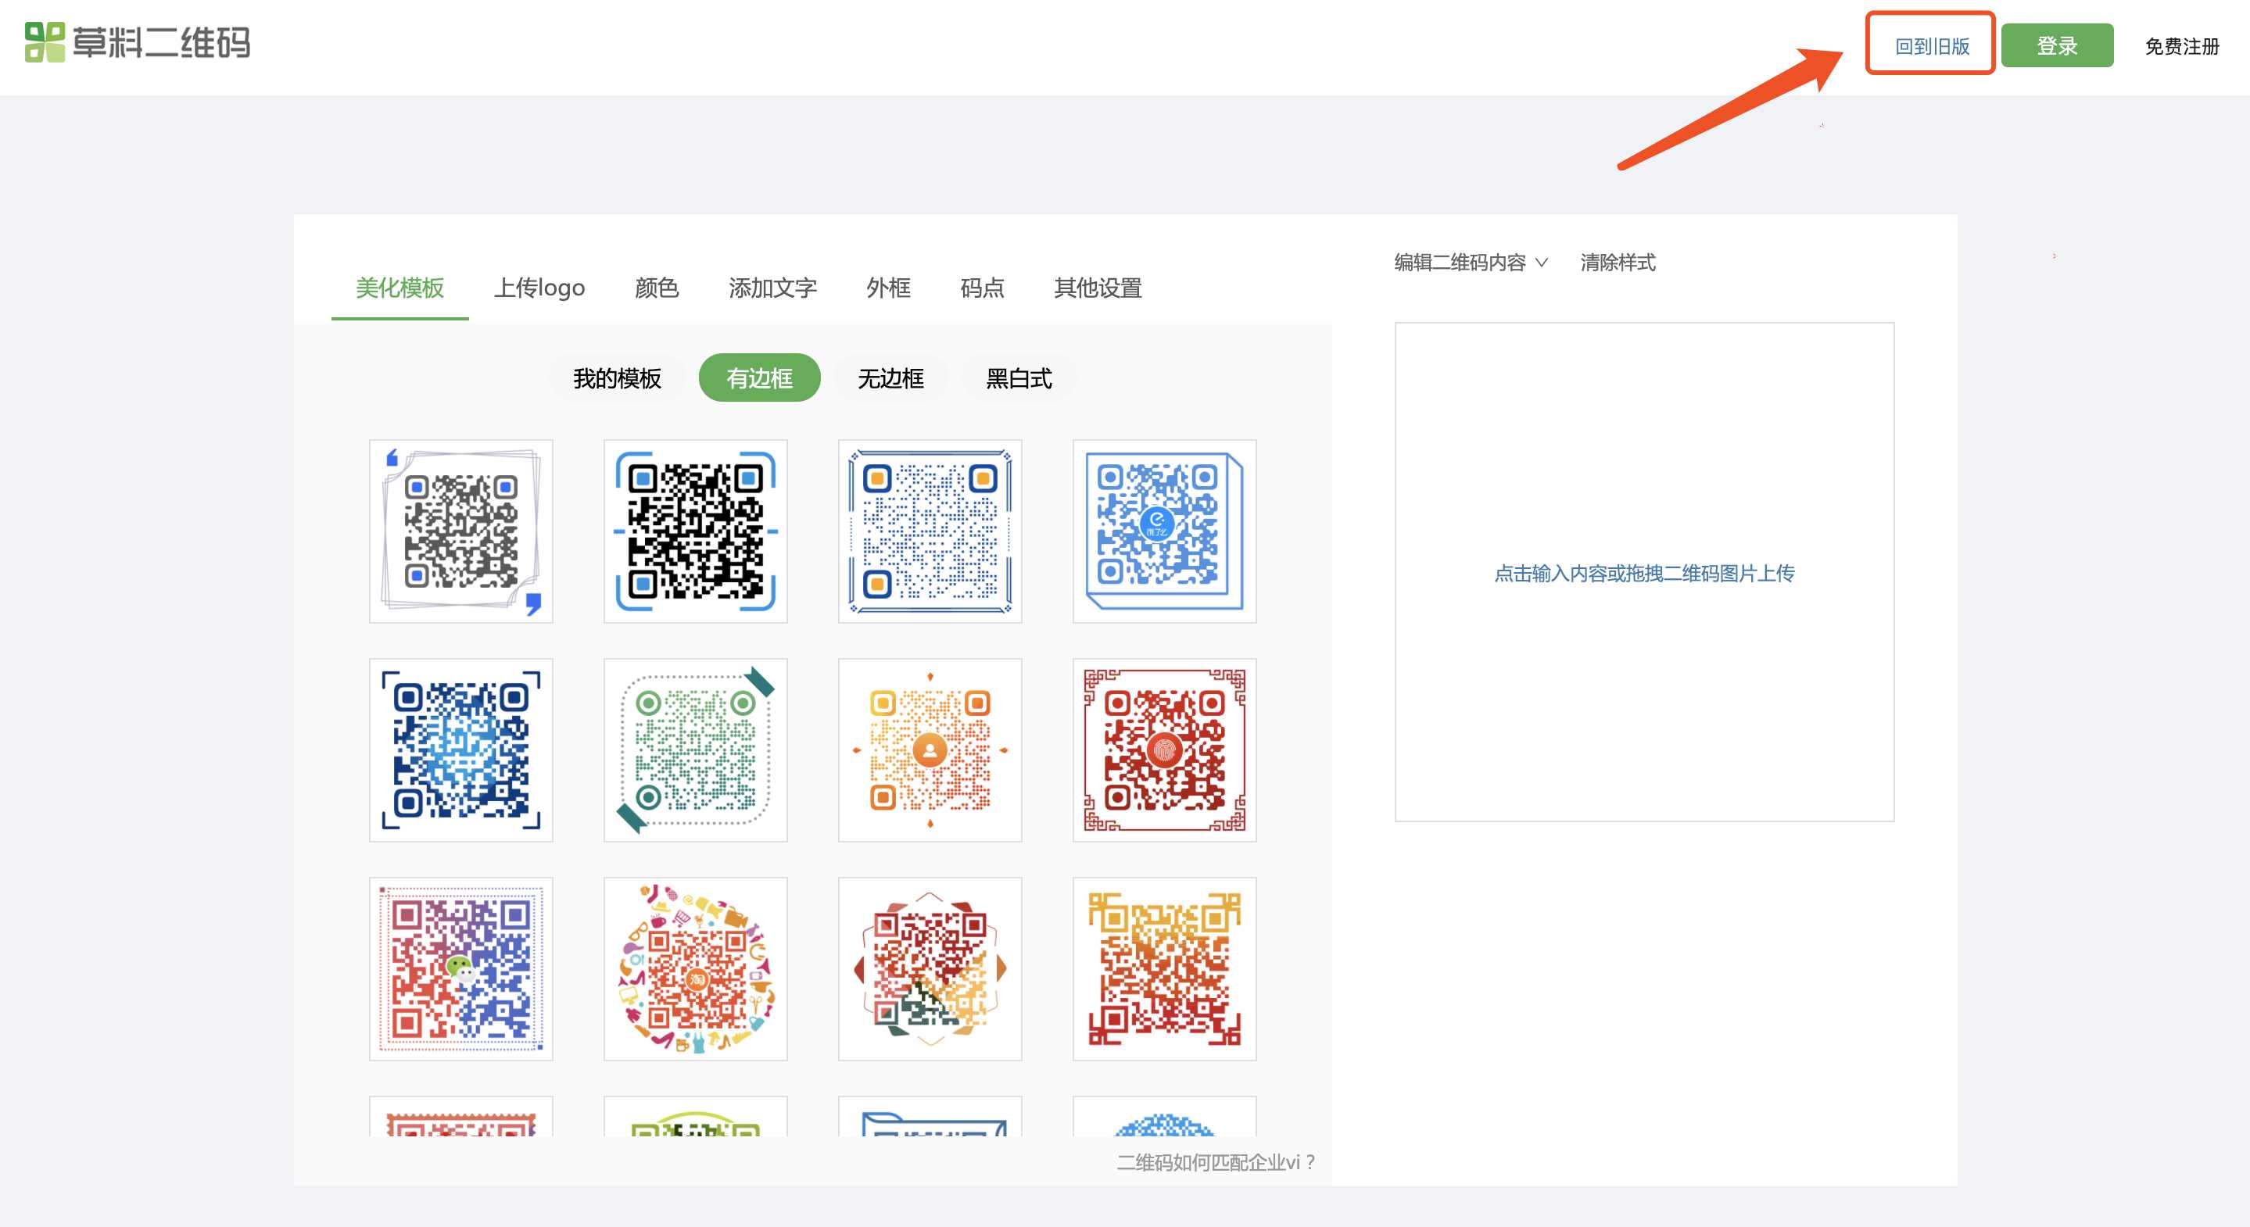Choose the sketch-frame template with blue quote marks
Viewport: 2250px width, 1227px height.
pos(461,531)
